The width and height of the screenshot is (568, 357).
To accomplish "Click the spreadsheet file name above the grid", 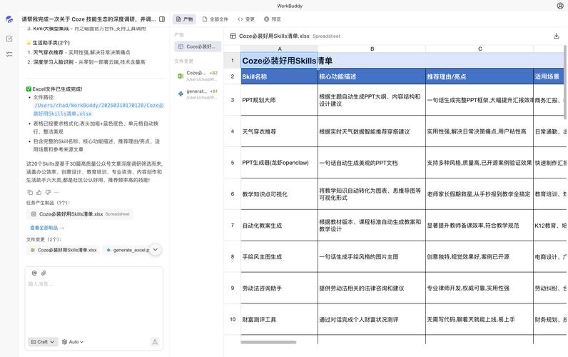I will [x=274, y=36].
